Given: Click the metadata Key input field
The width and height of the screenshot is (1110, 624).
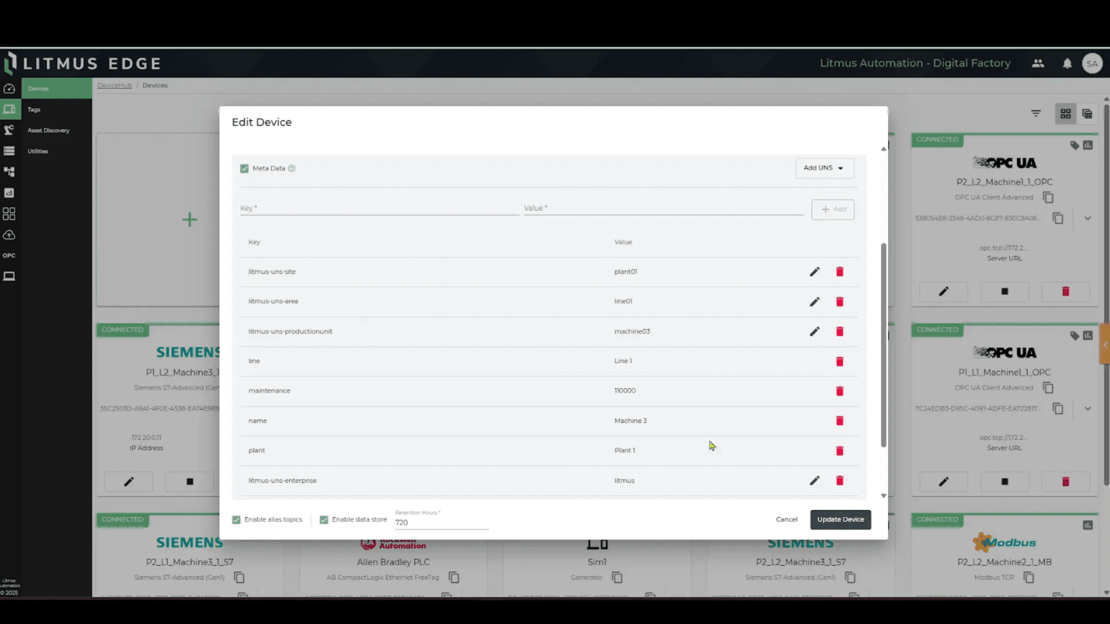Looking at the screenshot, I should pos(379,208).
